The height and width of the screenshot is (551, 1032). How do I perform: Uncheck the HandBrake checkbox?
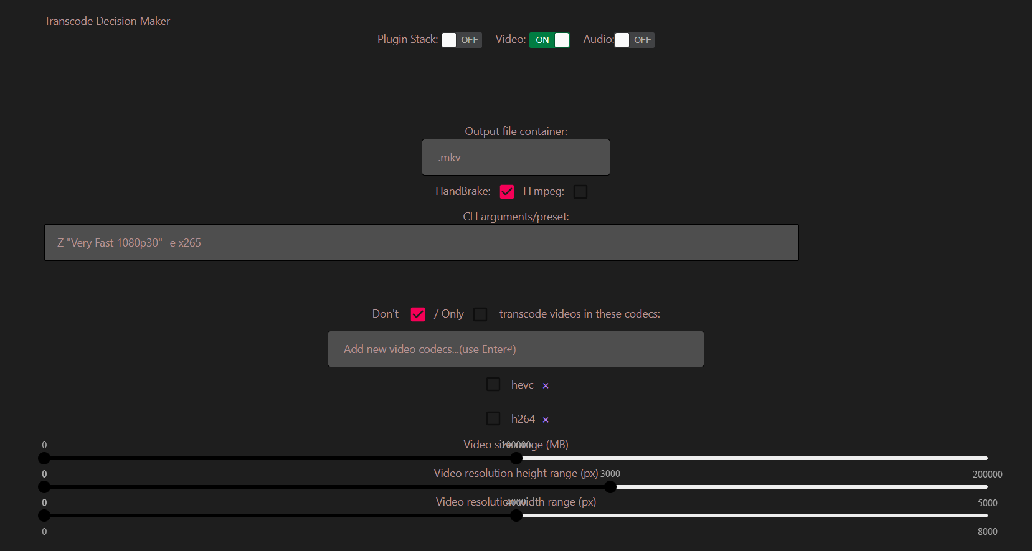pyautogui.click(x=506, y=191)
